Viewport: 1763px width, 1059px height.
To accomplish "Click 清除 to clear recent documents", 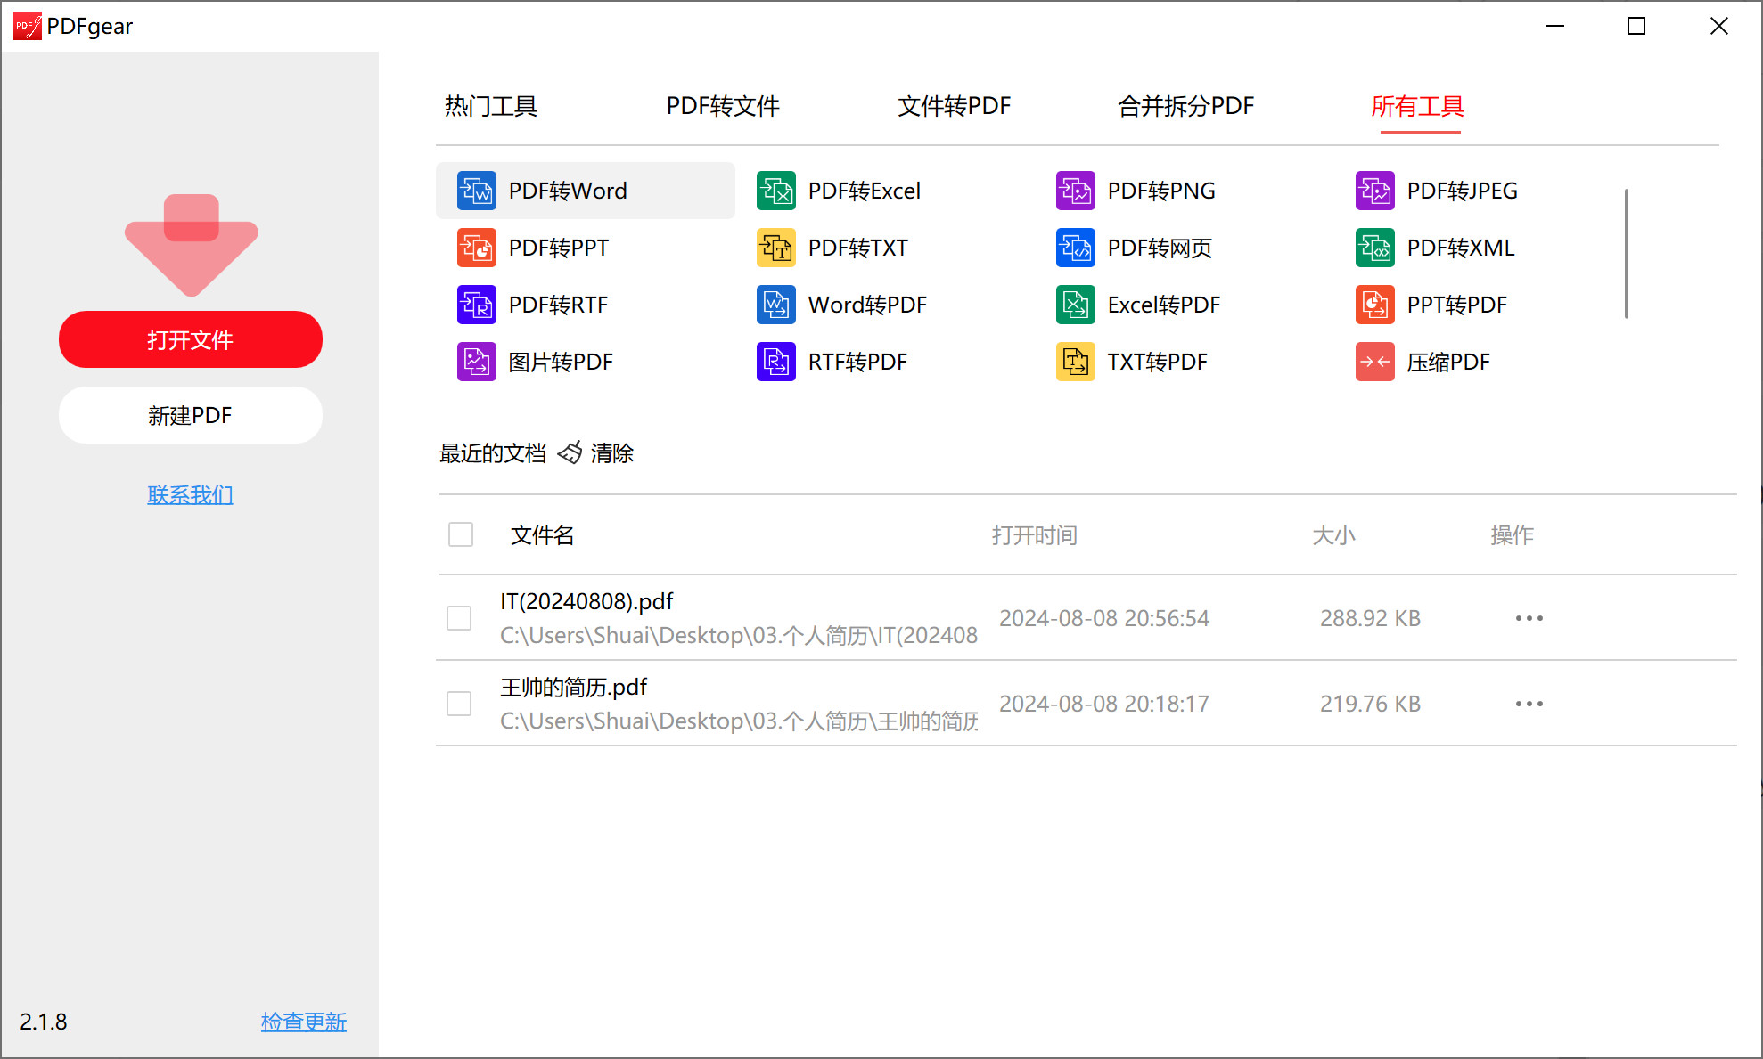I will 612,452.
